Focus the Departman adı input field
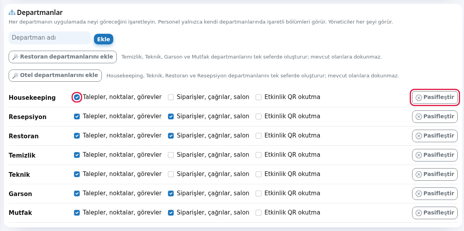This screenshot has width=464, height=231. (x=50, y=38)
